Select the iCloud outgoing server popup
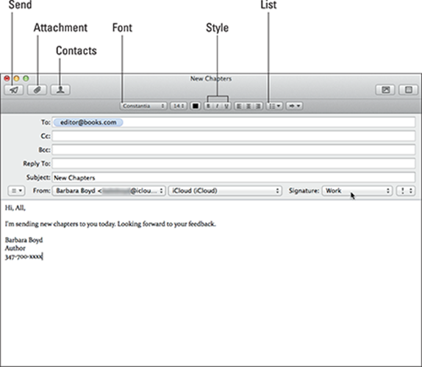Image resolution: width=422 pixels, height=367 pixels. 225,190
